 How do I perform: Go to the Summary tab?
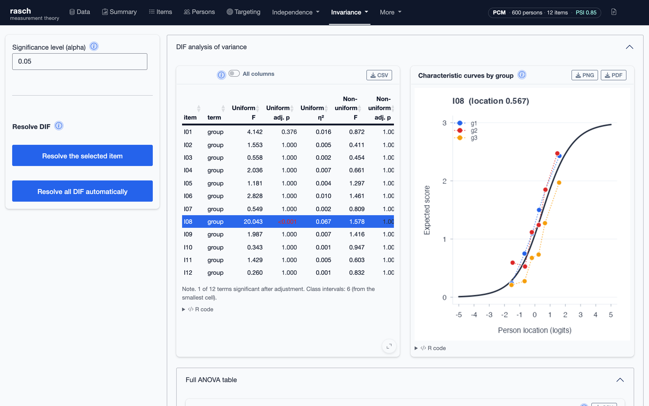pyautogui.click(x=119, y=12)
